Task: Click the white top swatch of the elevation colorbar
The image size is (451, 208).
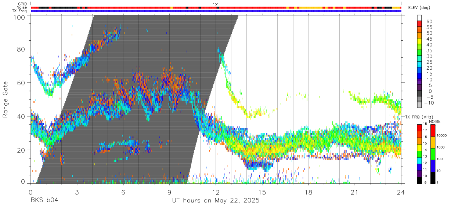Action: [x=419, y=18]
